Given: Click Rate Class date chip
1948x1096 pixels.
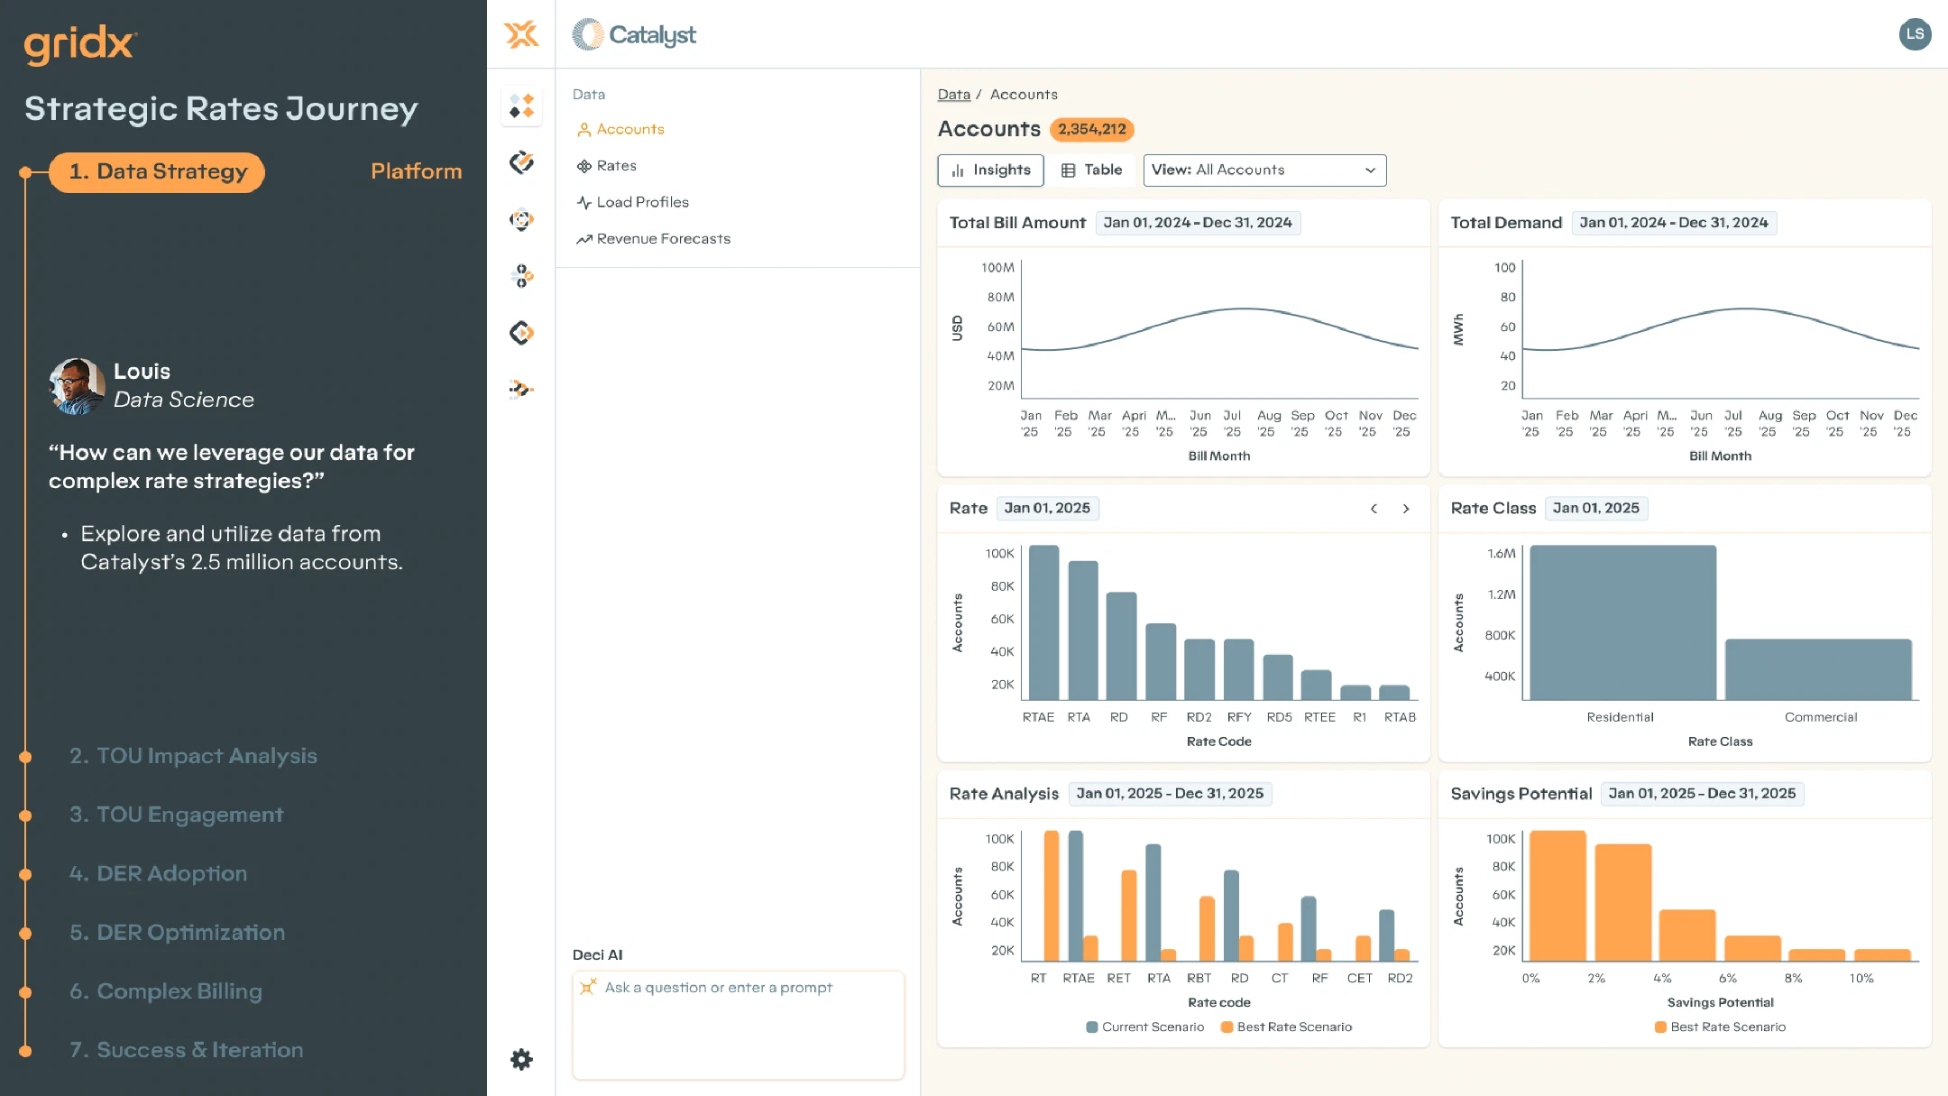Looking at the screenshot, I should [x=1596, y=508].
